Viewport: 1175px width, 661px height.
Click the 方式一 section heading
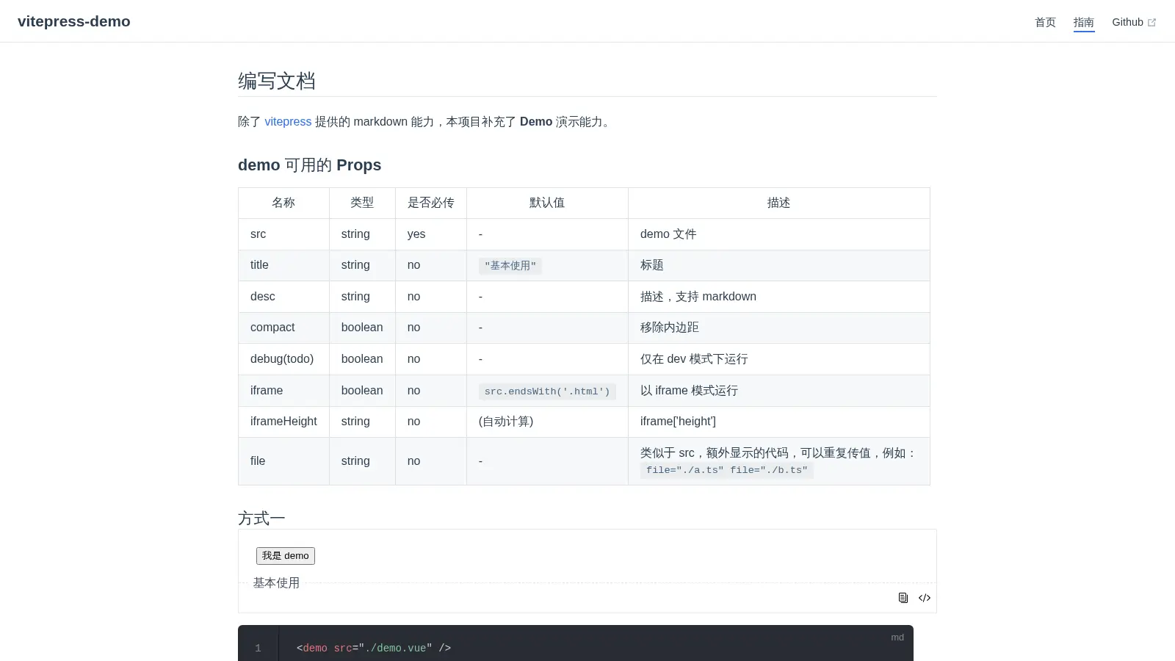pos(261,519)
